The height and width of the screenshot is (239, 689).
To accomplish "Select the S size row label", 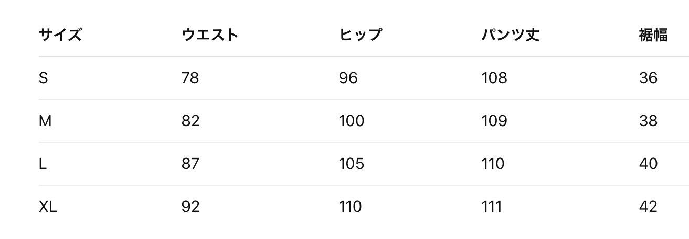I will [43, 78].
